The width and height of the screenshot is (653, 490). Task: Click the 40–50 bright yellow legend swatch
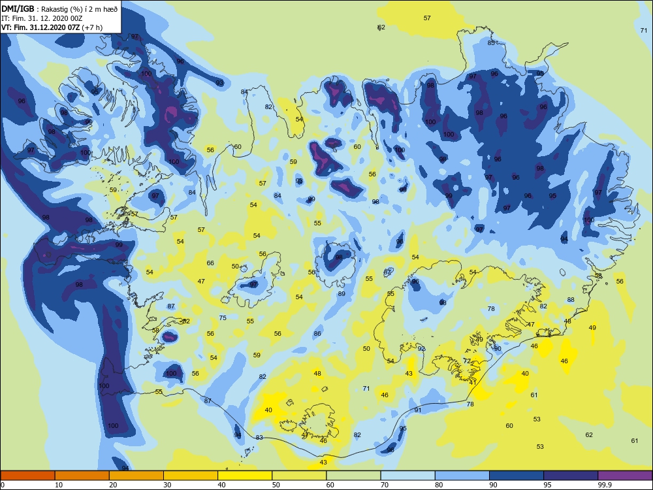(x=245, y=476)
